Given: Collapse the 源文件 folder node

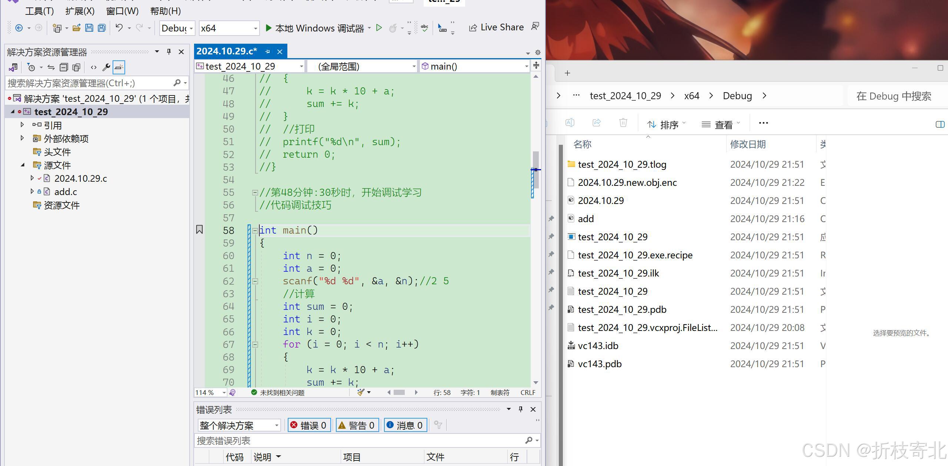Looking at the screenshot, I should 23,165.
